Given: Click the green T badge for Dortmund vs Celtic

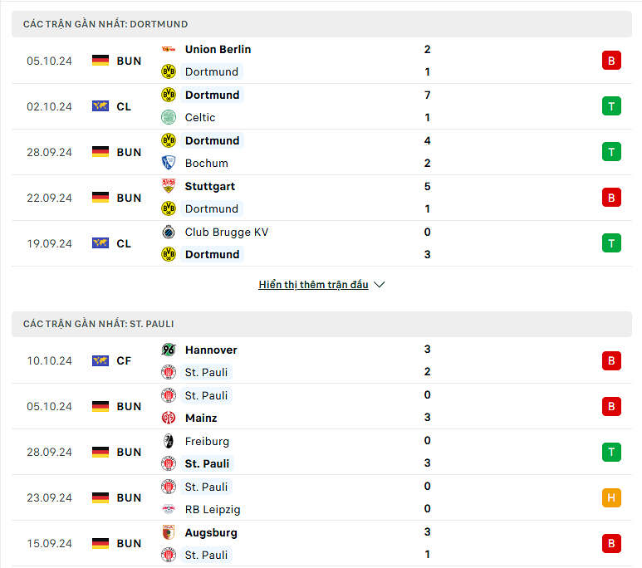Looking at the screenshot, I should pos(611,106).
